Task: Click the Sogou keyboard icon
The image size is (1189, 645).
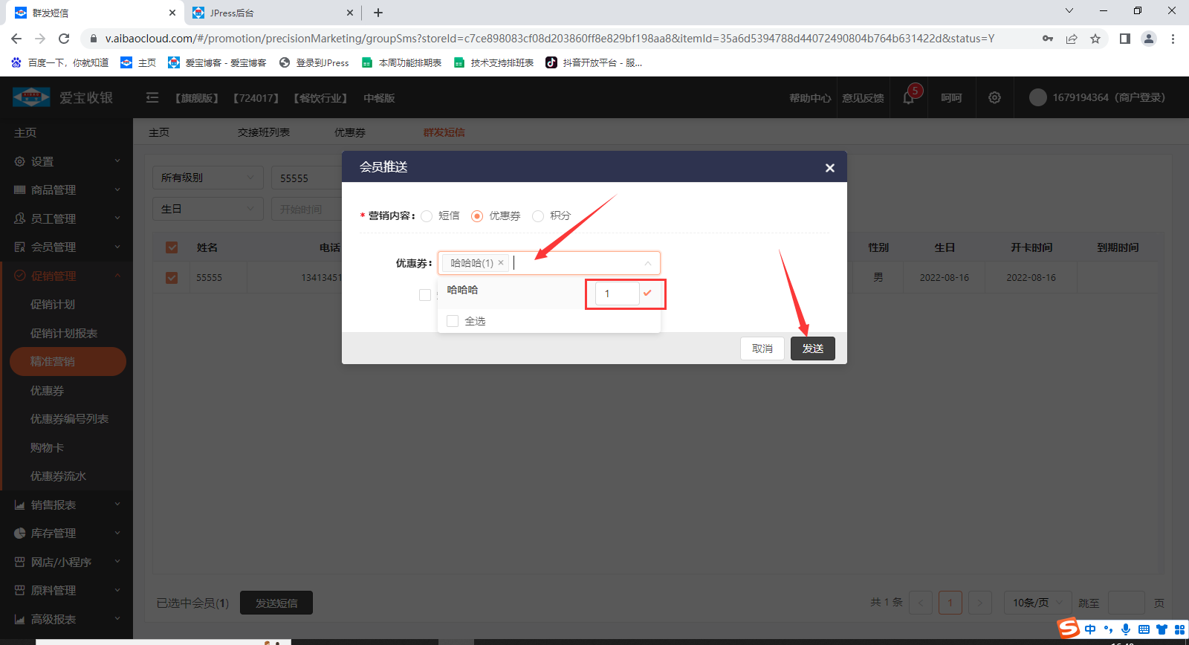Action: [x=1144, y=629]
